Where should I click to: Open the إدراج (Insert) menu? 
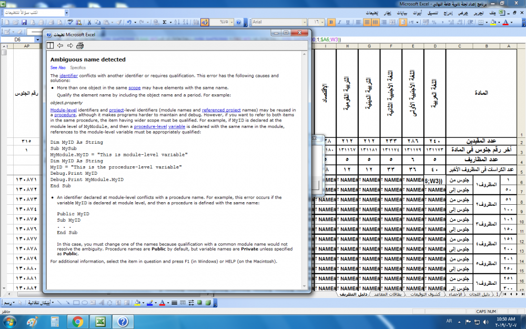pos(448,13)
